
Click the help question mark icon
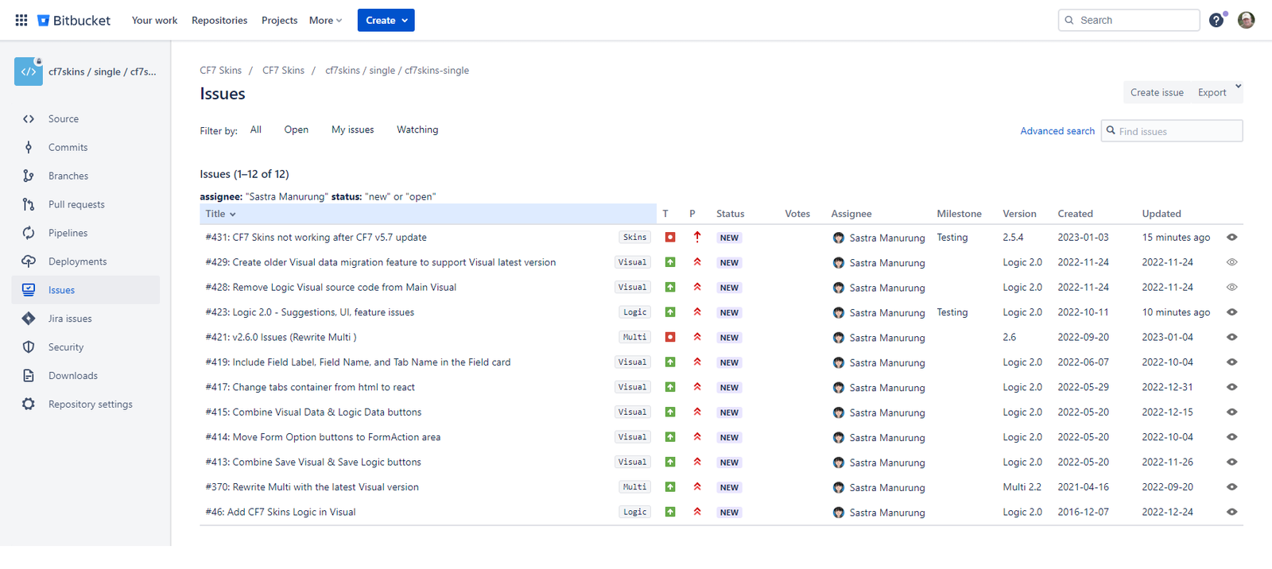[1216, 21]
